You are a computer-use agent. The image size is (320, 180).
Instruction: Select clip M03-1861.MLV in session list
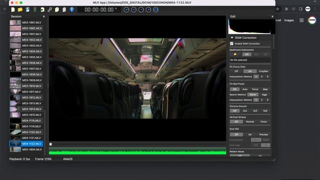pyautogui.click(x=26, y=22)
